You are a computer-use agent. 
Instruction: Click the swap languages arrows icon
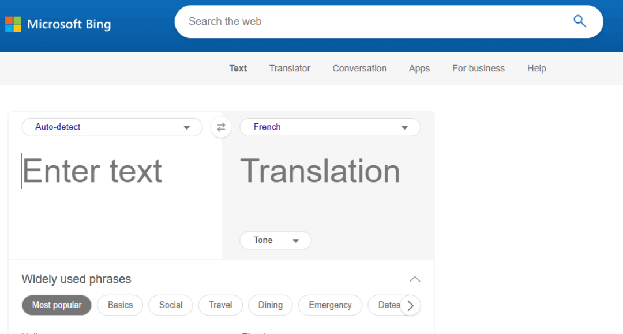click(221, 127)
